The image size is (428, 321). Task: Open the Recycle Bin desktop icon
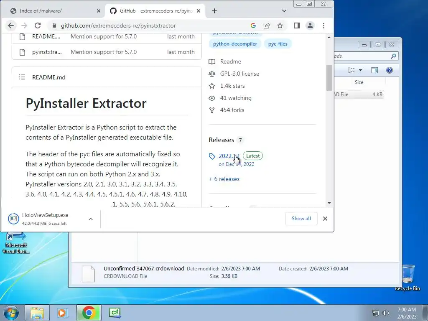pyautogui.click(x=407, y=278)
